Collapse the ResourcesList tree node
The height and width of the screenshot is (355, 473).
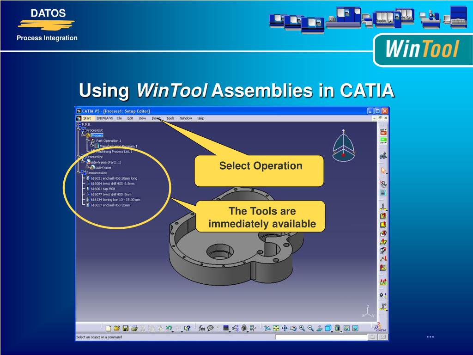(x=78, y=172)
